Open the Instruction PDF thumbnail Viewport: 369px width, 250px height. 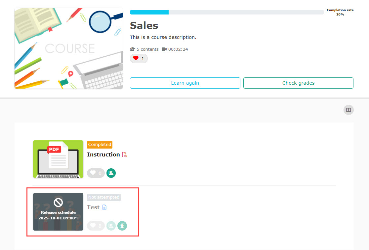[58, 159]
